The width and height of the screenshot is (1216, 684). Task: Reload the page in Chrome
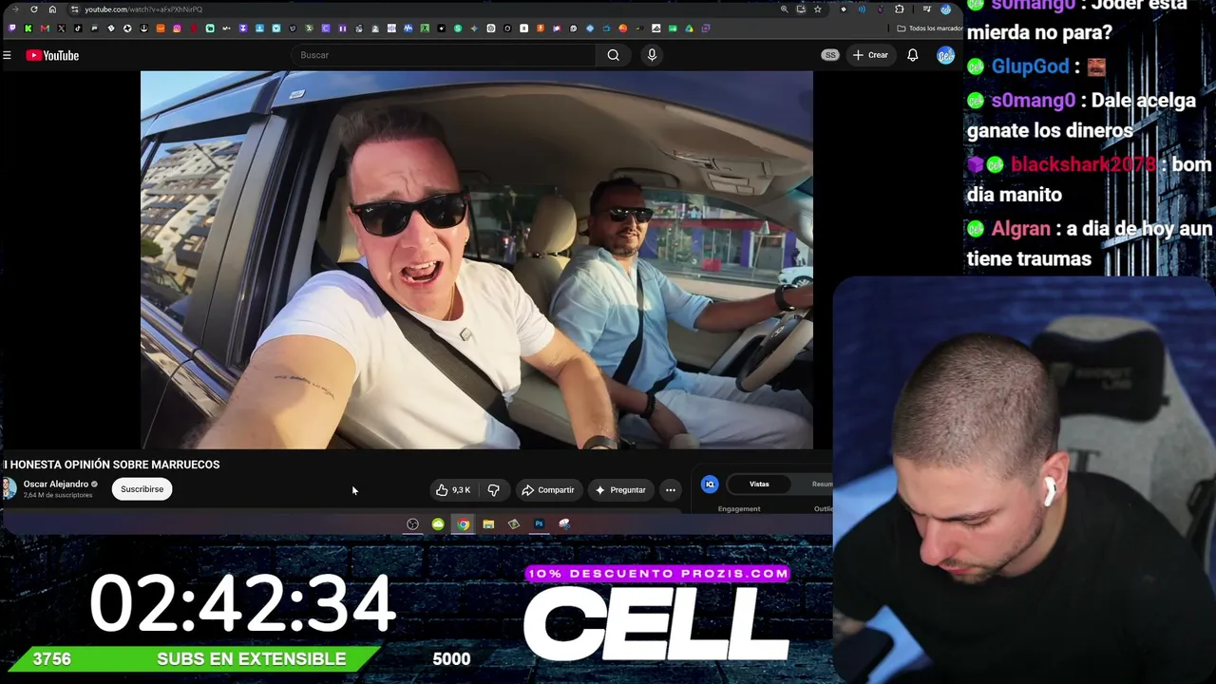click(x=34, y=9)
